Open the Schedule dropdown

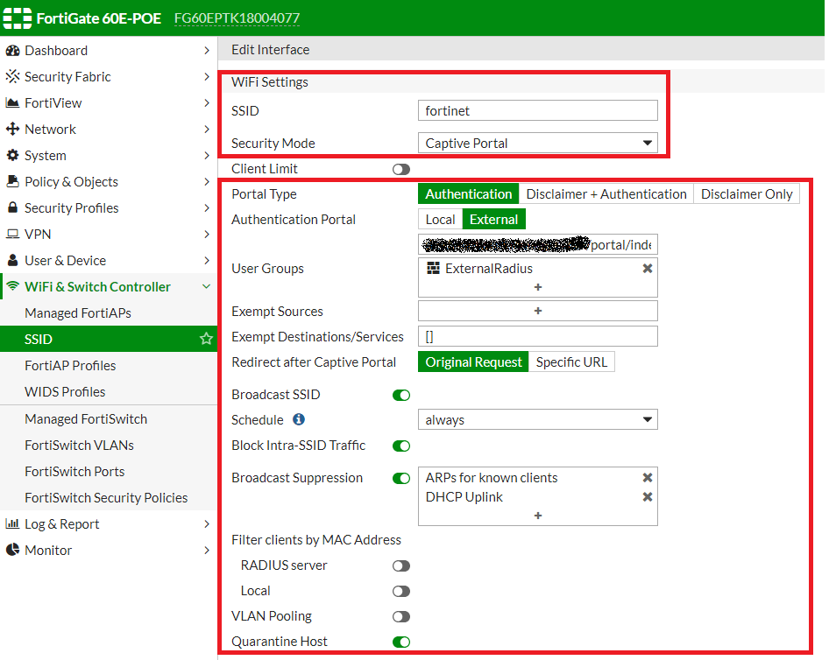pyautogui.click(x=537, y=420)
